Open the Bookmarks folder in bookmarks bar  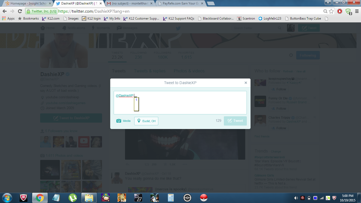click(29, 18)
